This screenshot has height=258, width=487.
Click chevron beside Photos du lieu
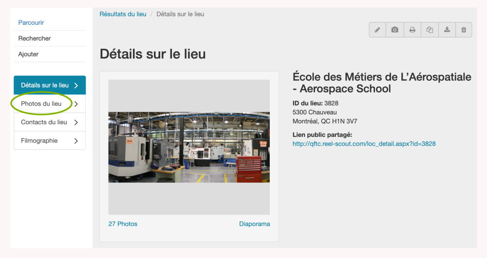click(76, 104)
